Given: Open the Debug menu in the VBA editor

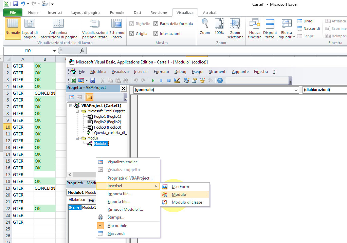Looking at the screenshot, I should pos(180,72).
